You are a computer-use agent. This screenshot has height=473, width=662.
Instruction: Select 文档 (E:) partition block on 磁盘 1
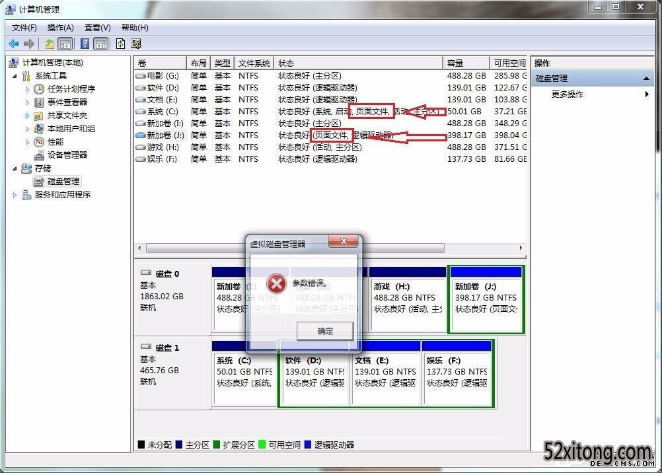point(385,373)
